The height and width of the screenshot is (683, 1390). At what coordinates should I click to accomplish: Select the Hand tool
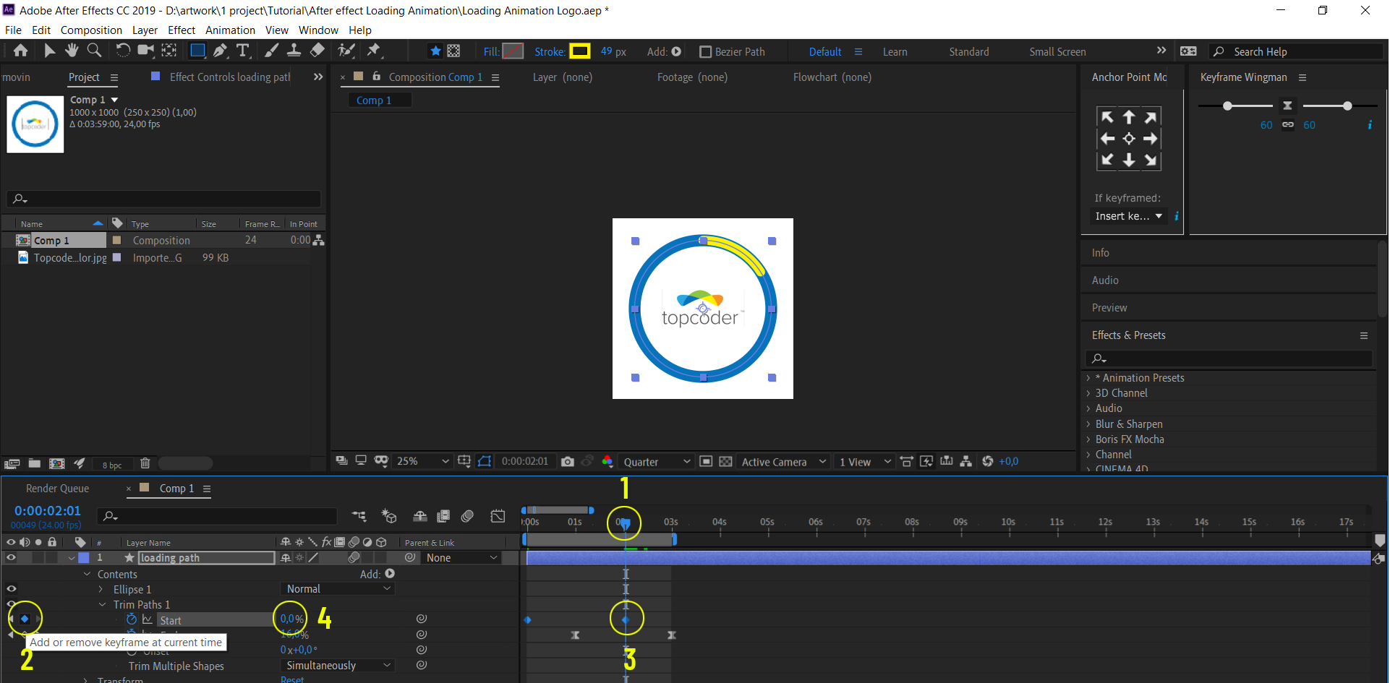pyautogui.click(x=72, y=51)
